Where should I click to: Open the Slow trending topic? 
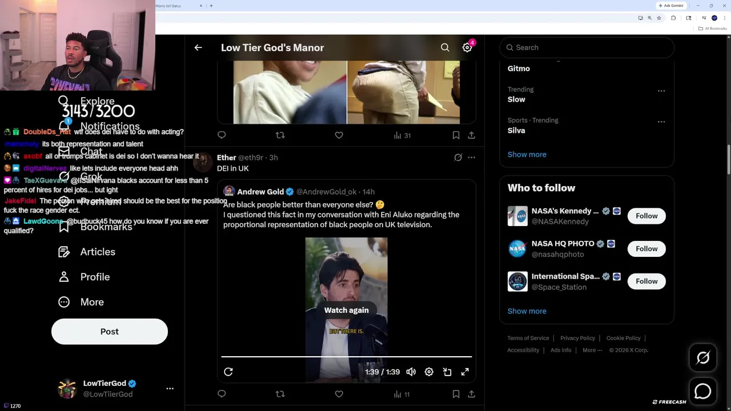point(516,99)
